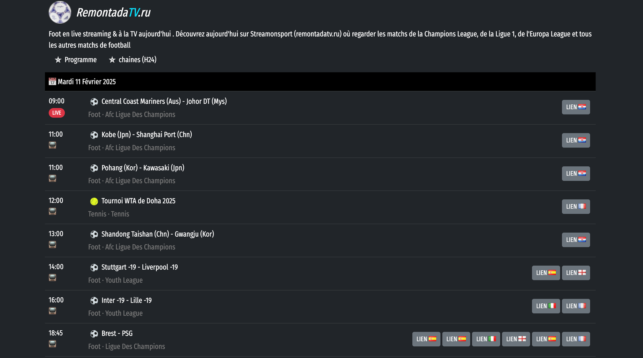643x358 pixels.
Task: Select match title Stuttgart -19 - Liverpool -19
Action: click(139, 267)
